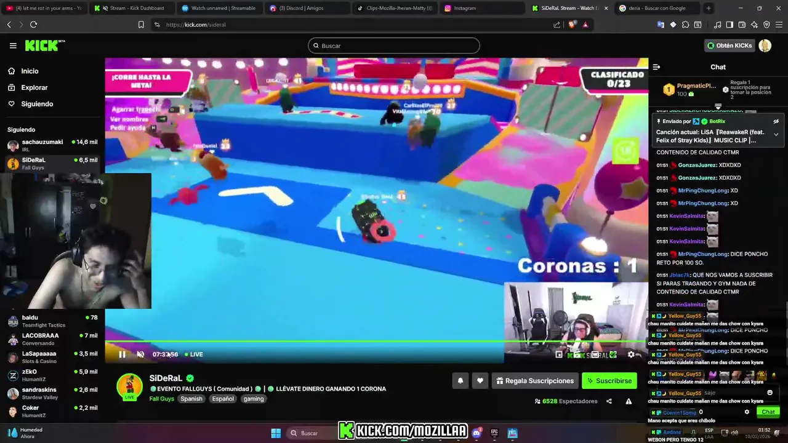Open LaSapaaaaa channel in sidebar
The image size is (788, 443).
click(x=52, y=357)
